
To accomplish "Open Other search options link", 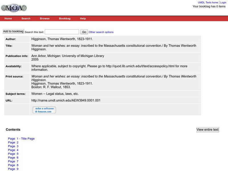I will (x=101, y=32).
